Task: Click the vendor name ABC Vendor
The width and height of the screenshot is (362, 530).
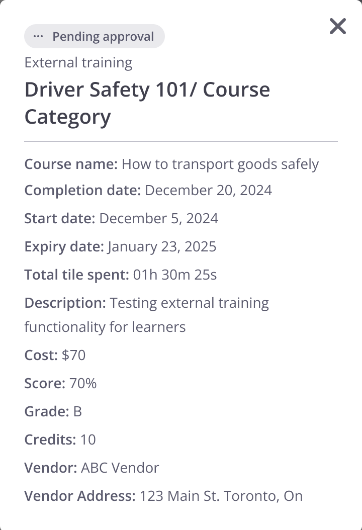Action: pyautogui.click(x=120, y=468)
